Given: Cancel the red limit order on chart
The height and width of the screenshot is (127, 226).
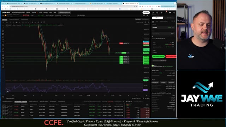Looking at the screenshot, I should coord(129,43).
